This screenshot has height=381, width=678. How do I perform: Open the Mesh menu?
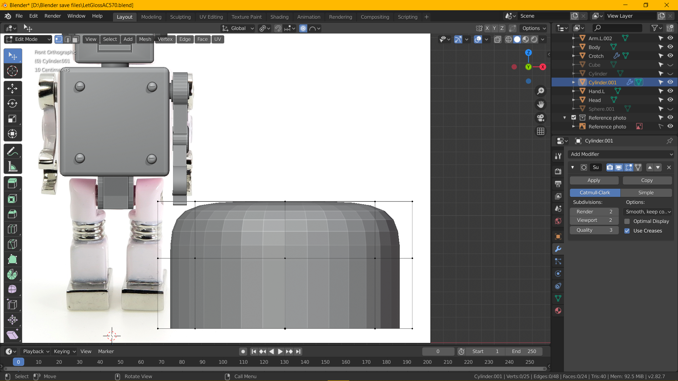[145, 39]
